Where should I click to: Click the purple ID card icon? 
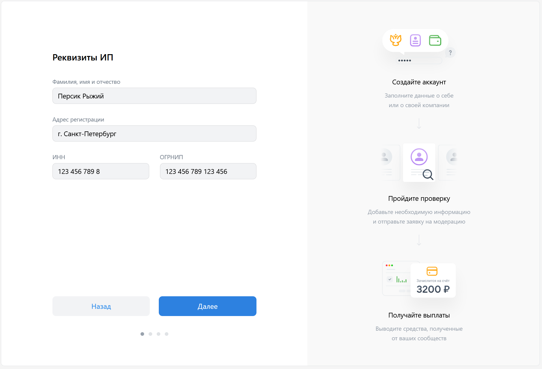click(x=415, y=40)
